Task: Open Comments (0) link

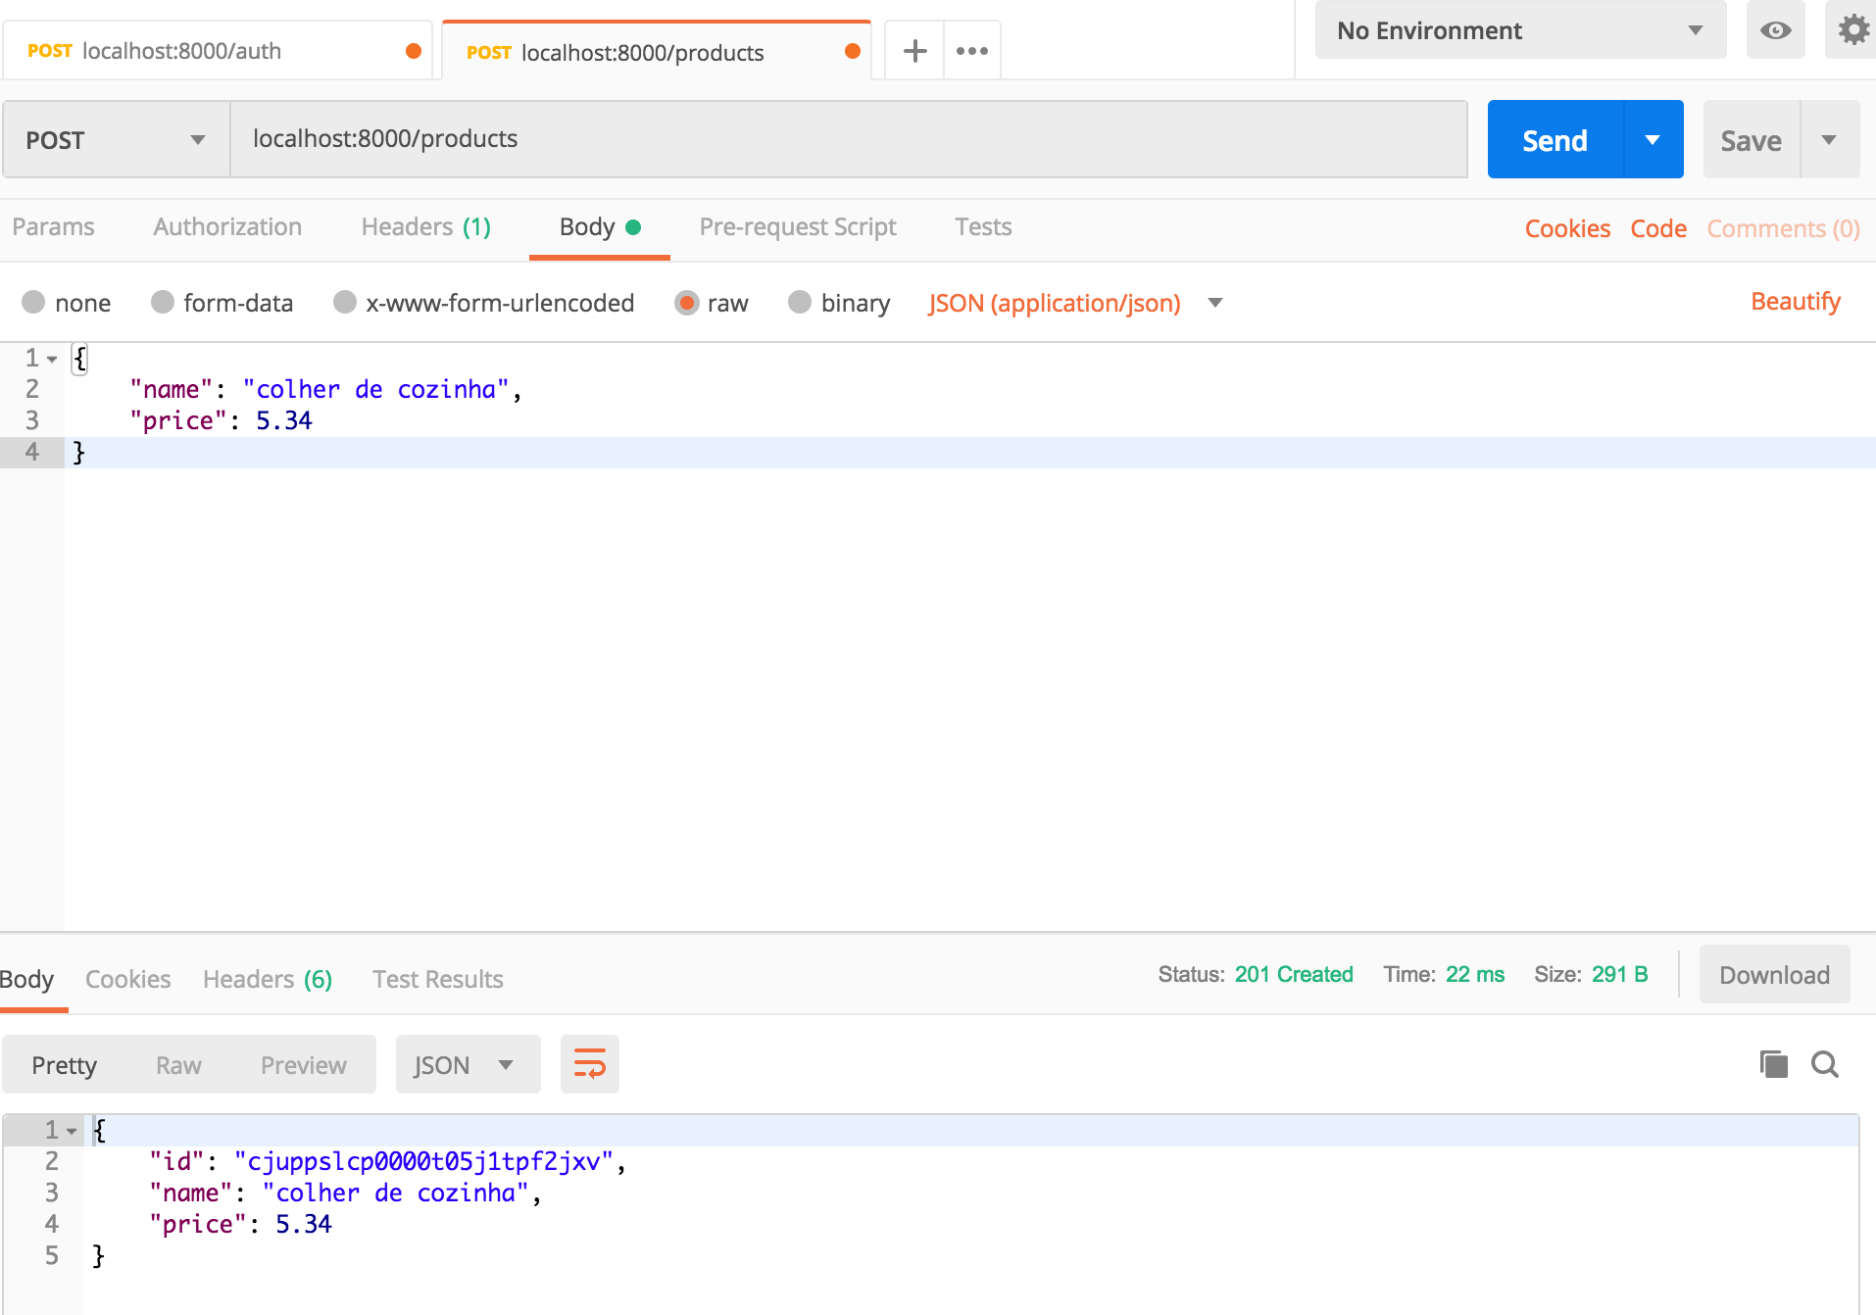Action: (x=1783, y=229)
